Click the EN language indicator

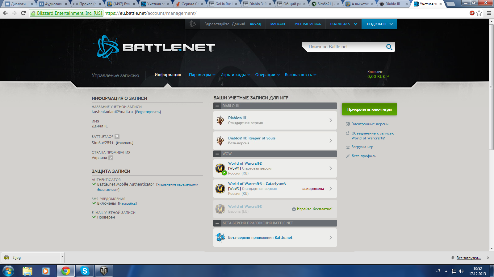click(x=437, y=270)
